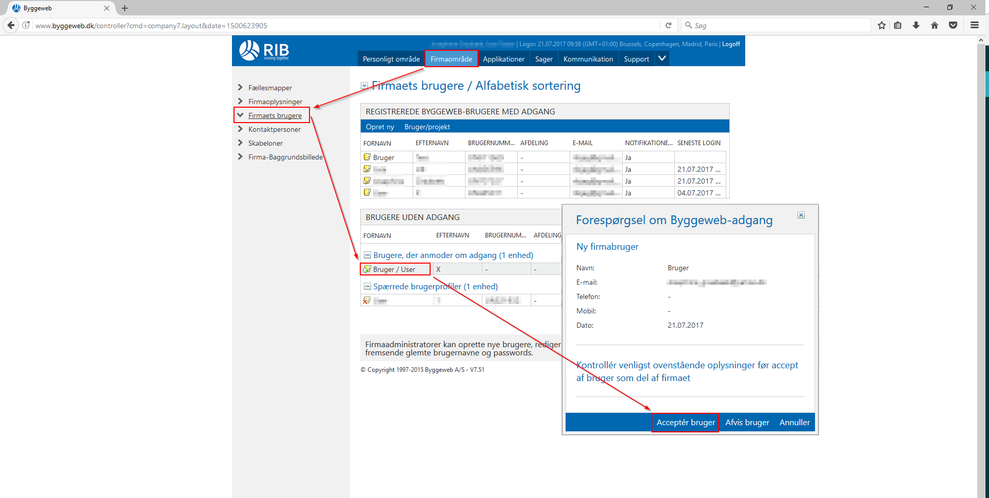Collapse 'Spærrede brugerprofiler' group

pyautogui.click(x=367, y=286)
